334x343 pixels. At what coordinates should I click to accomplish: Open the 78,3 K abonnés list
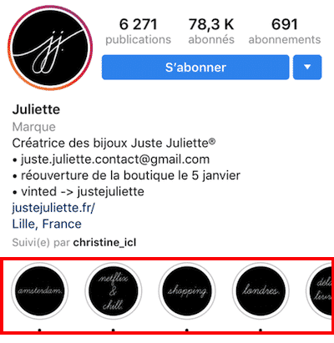[211, 31]
